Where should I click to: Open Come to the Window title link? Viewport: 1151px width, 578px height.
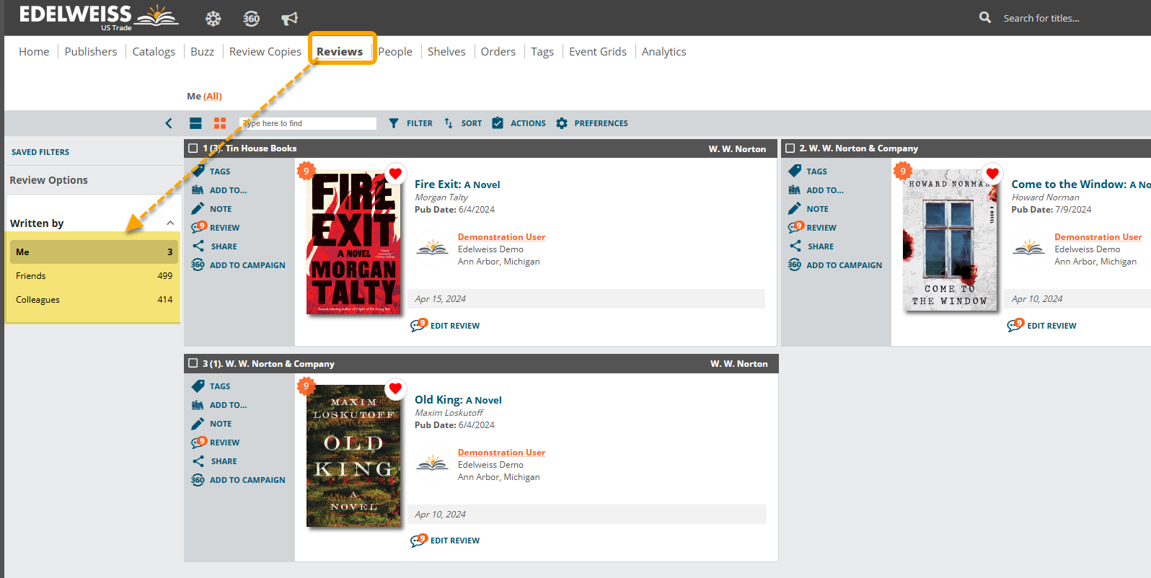point(1080,184)
